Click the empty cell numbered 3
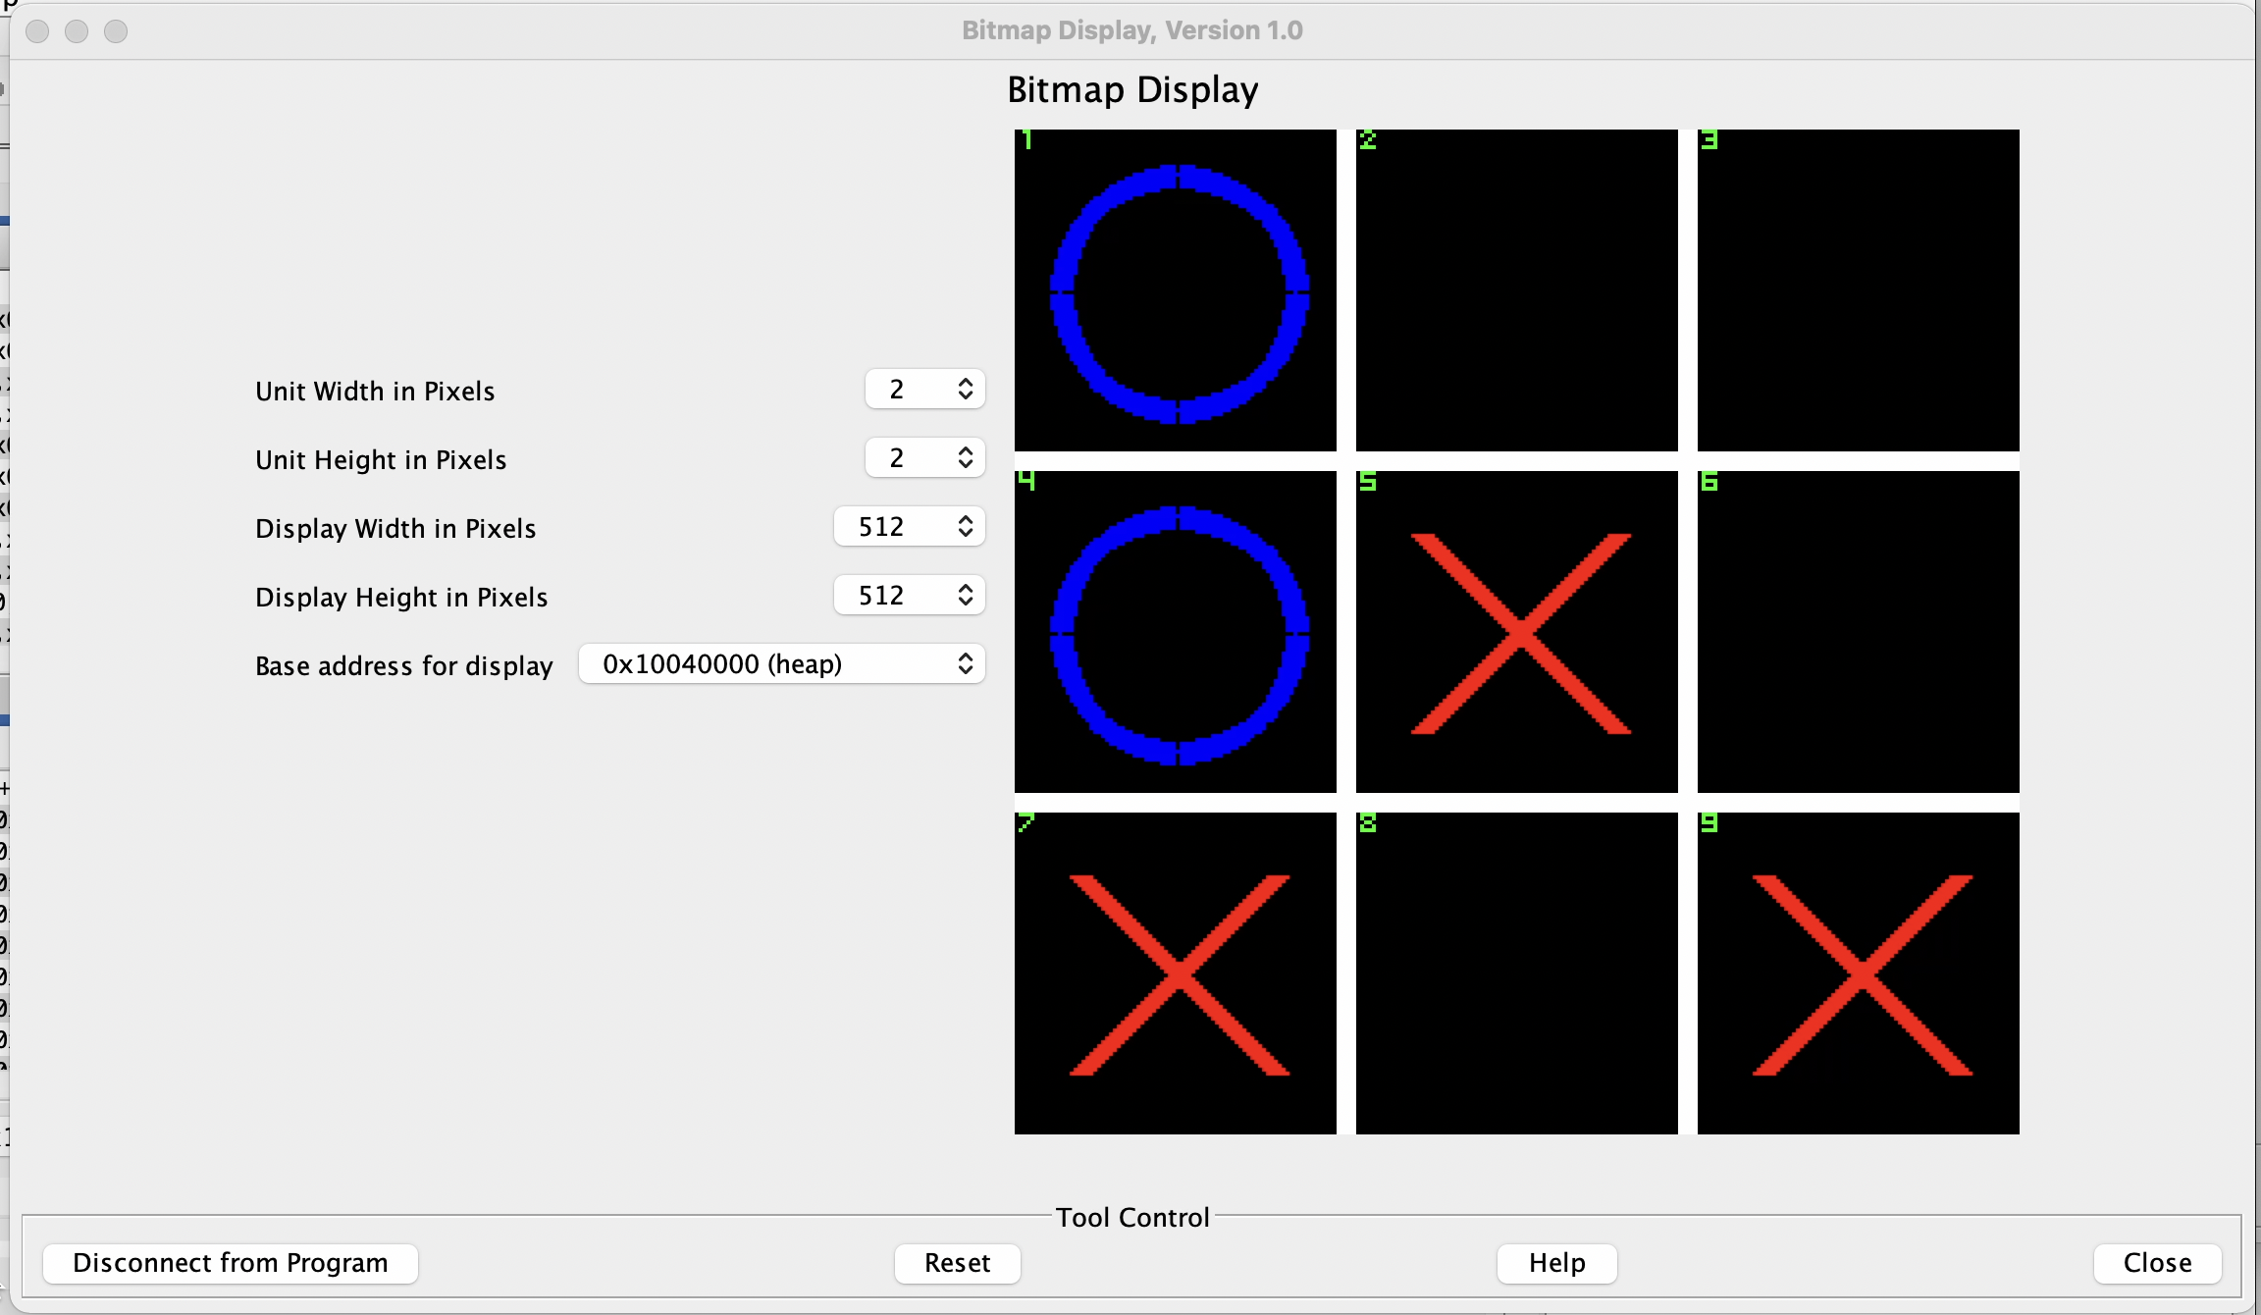The height and width of the screenshot is (1315, 2261). coord(1859,290)
